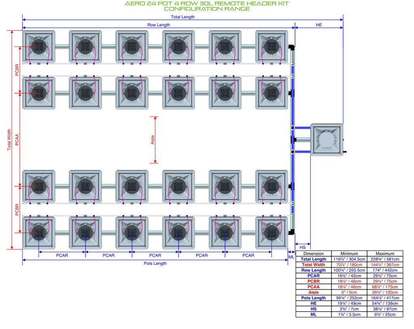Click the PCBR row minimum '18⅛" / 46cm'
Viewport: 414px width, 329px height.
tap(349, 281)
